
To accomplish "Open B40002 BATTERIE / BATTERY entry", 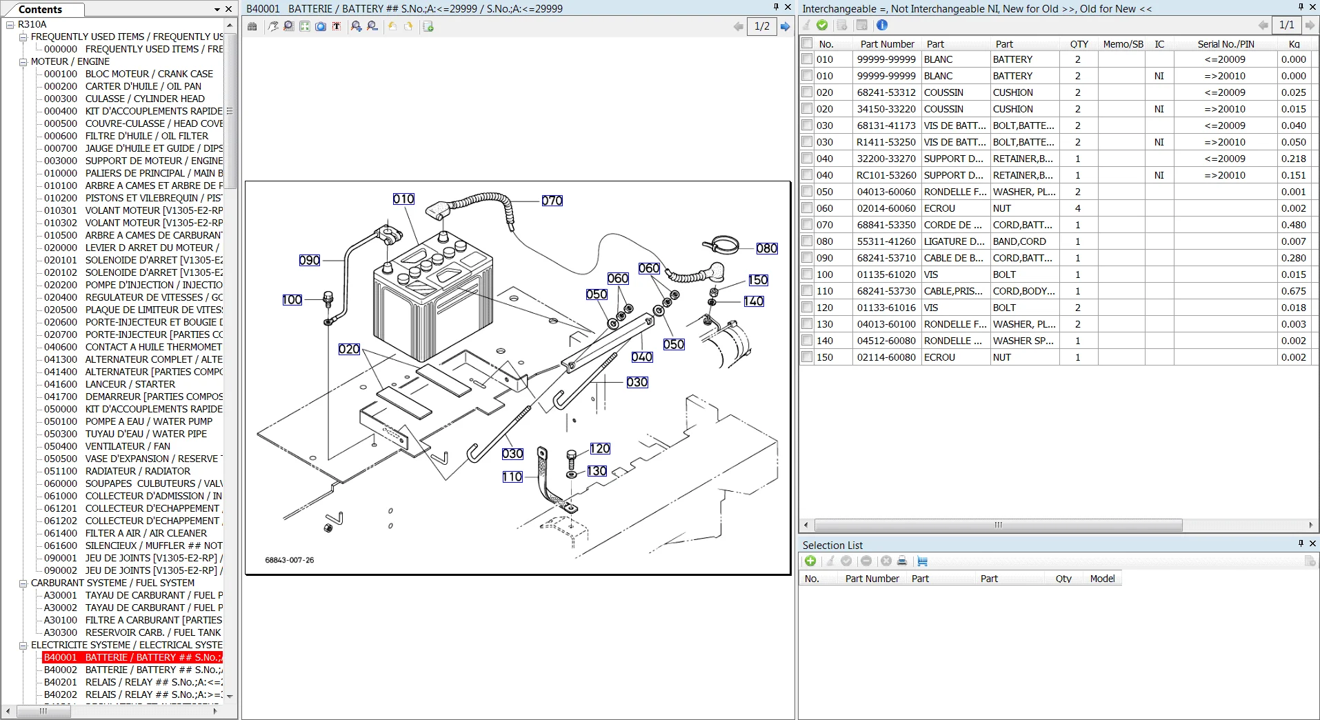I will pyautogui.click(x=132, y=670).
